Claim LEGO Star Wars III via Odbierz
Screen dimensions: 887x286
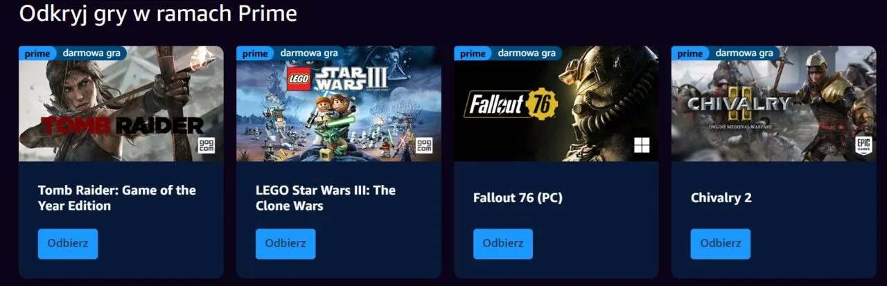coord(286,244)
